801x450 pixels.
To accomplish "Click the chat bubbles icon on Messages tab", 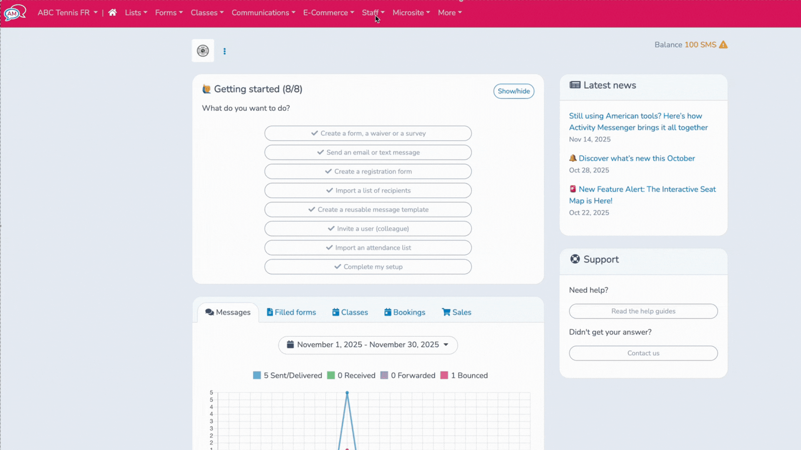I will tap(210, 312).
